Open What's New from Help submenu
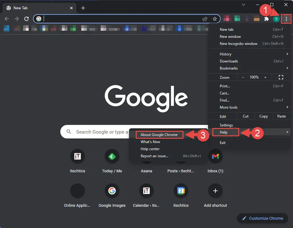293x228 pixels. (x=168, y=142)
